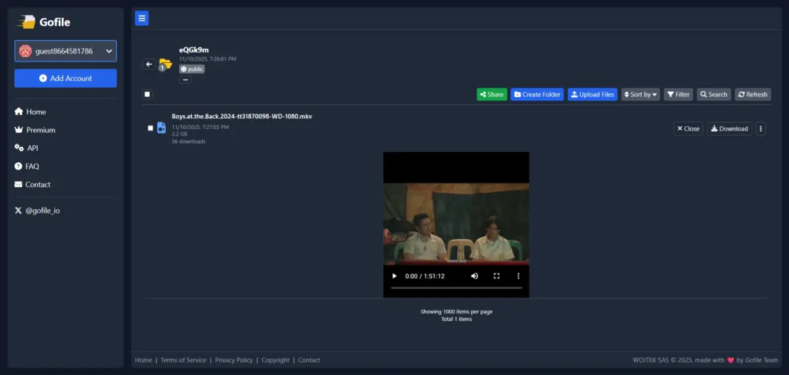Open the Sort by dropdown
The height and width of the screenshot is (375, 789).
(x=640, y=94)
